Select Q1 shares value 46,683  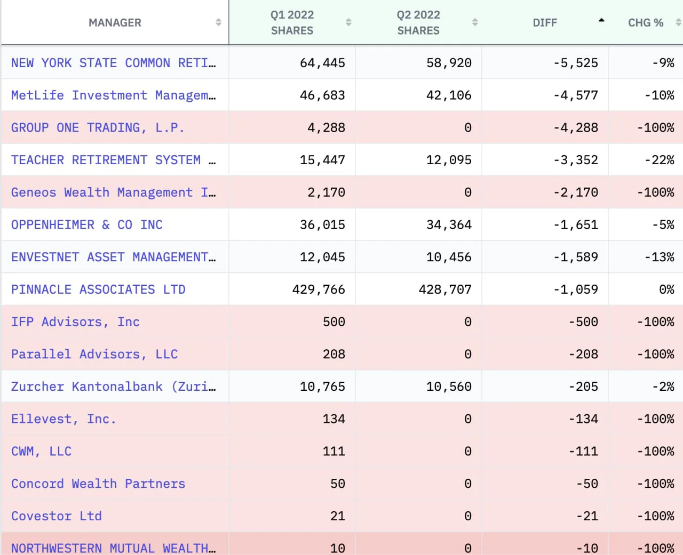click(322, 95)
